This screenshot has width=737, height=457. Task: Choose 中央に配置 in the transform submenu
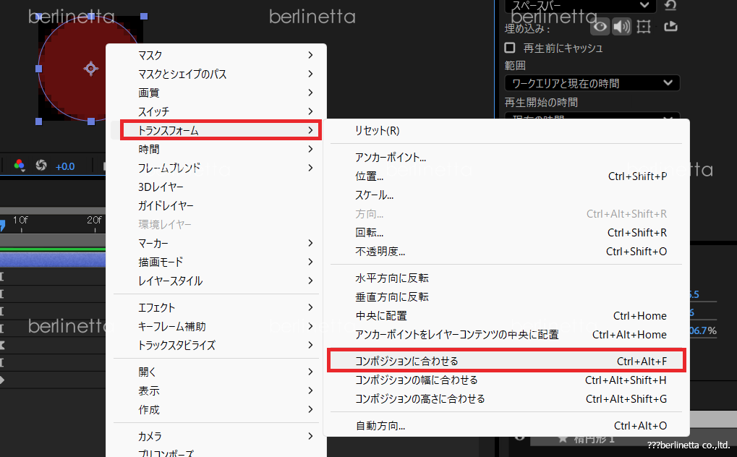(x=381, y=316)
